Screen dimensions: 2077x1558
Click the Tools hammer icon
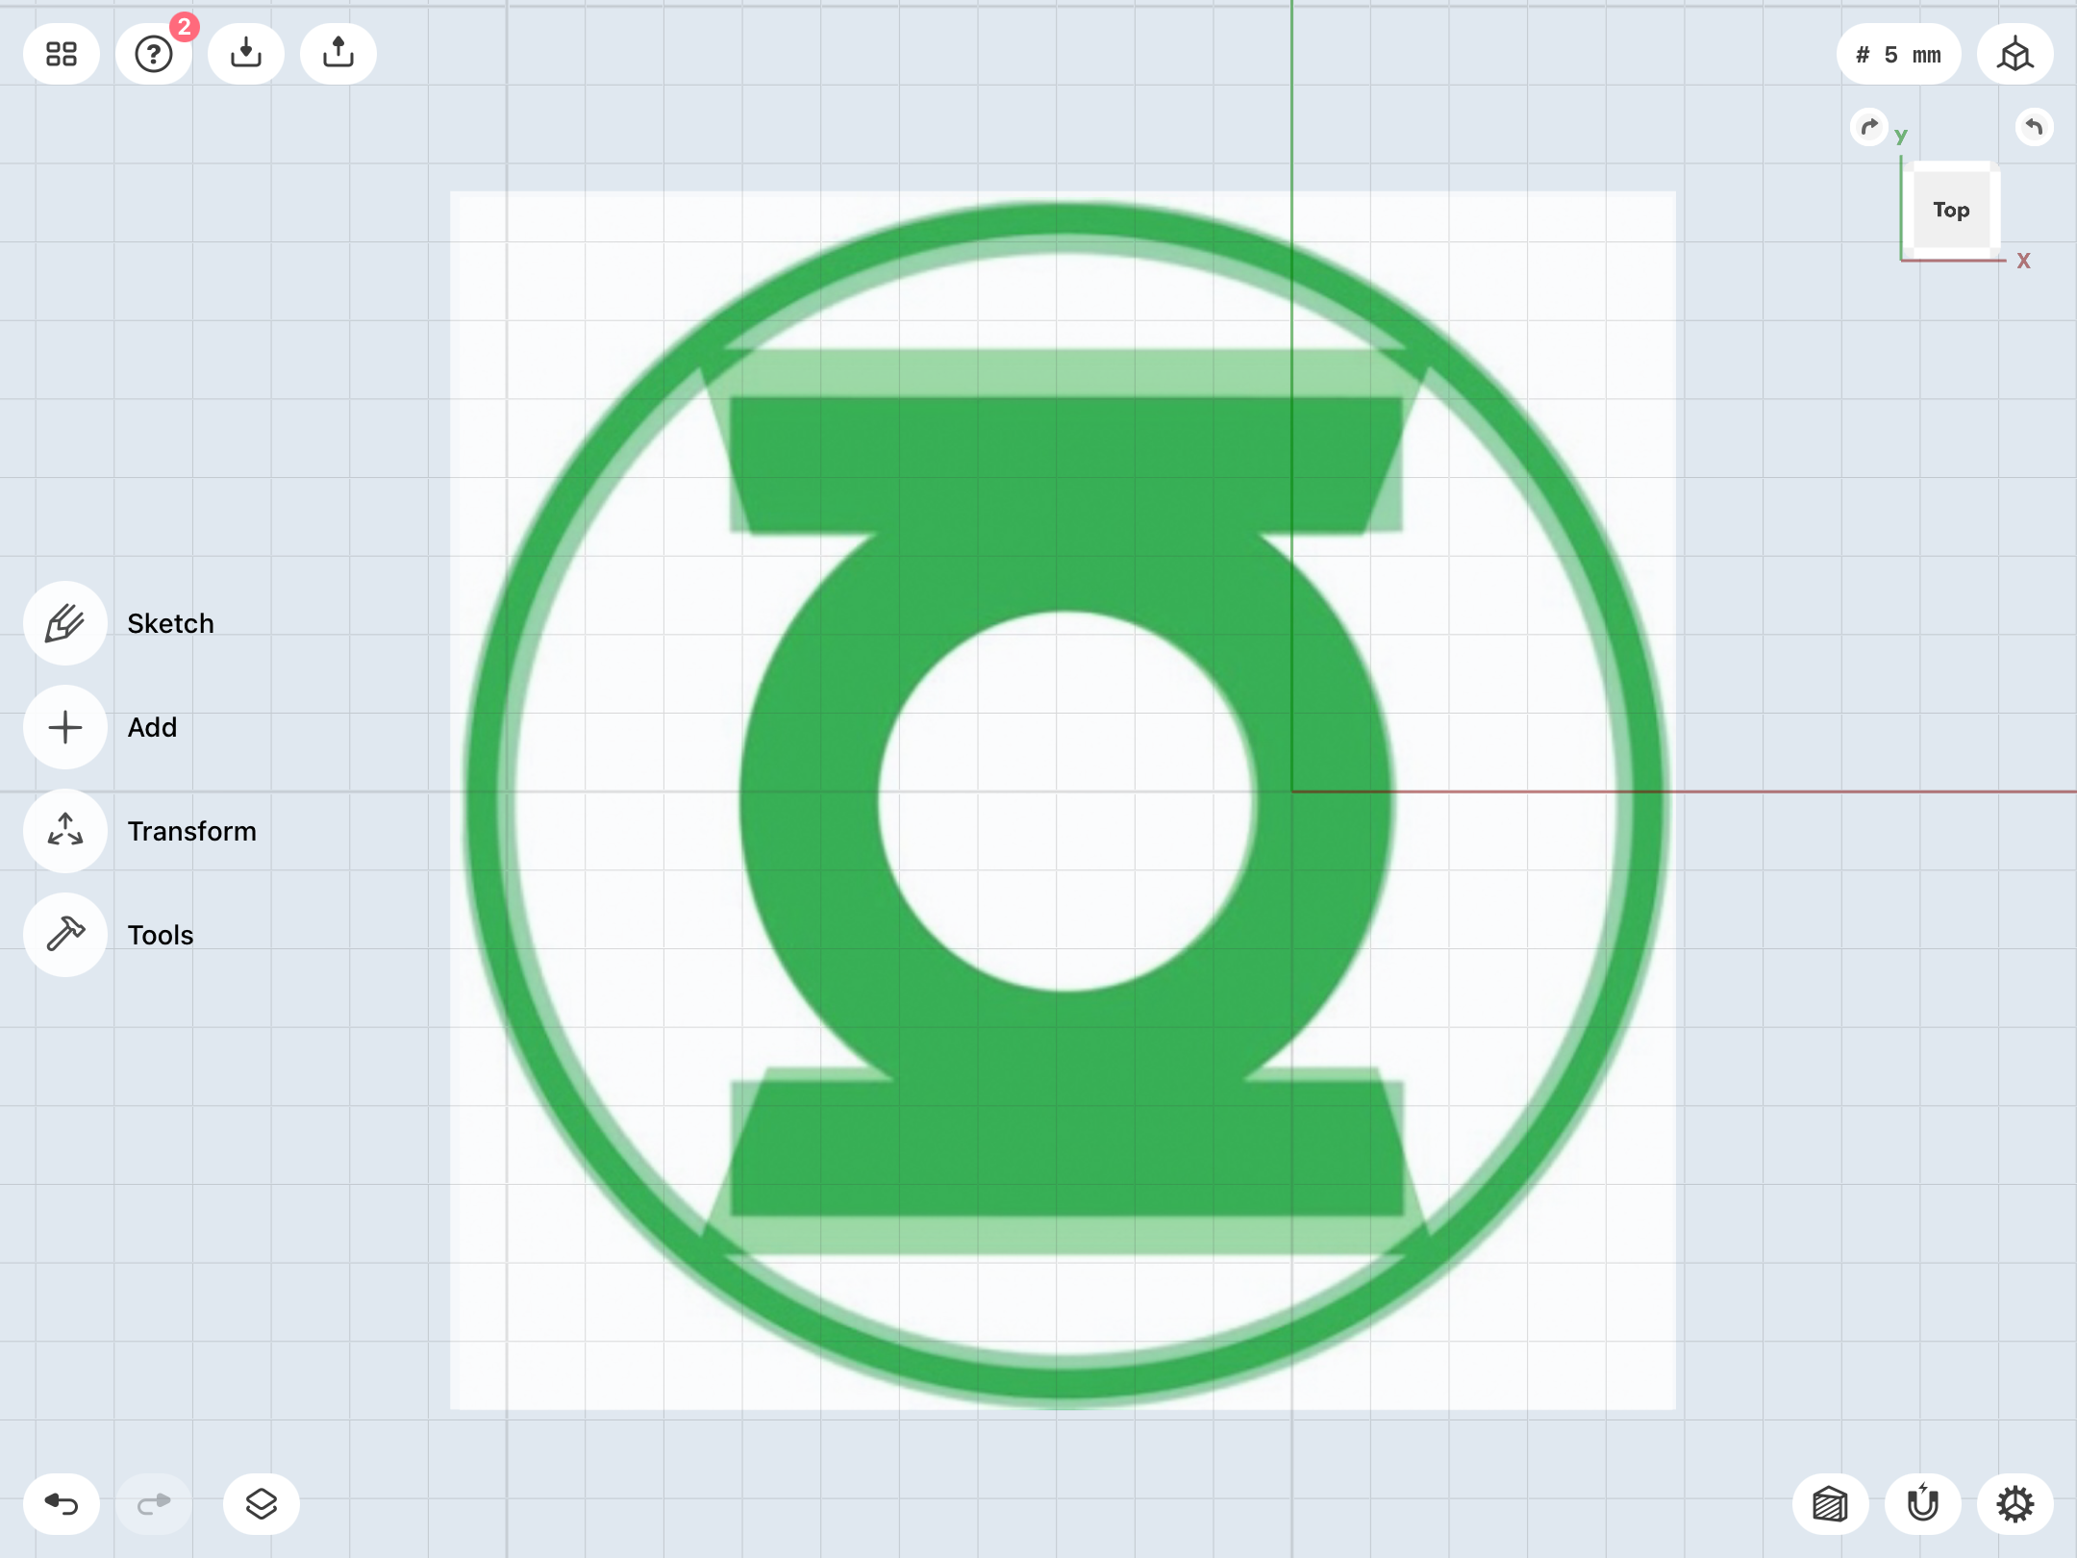(65, 935)
